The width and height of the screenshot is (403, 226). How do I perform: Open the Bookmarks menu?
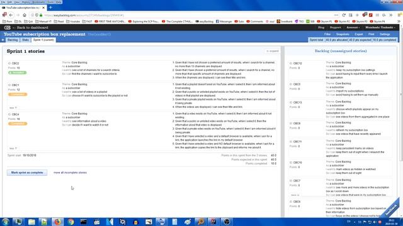(x=38, y=2)
